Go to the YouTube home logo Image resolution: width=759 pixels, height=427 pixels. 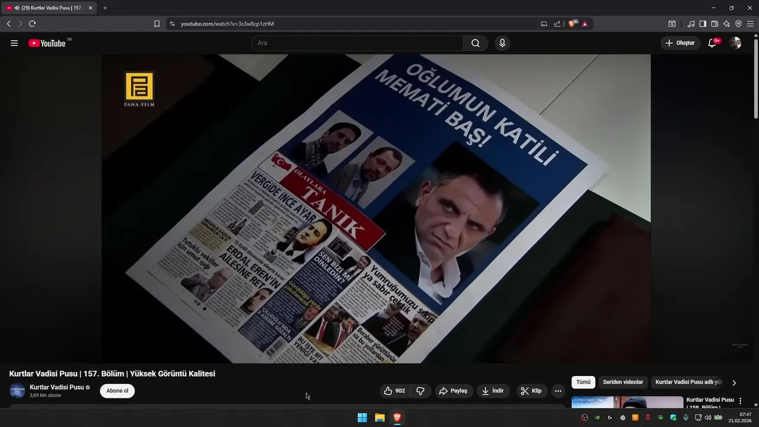pyautogui.click(x=47, y=43)
